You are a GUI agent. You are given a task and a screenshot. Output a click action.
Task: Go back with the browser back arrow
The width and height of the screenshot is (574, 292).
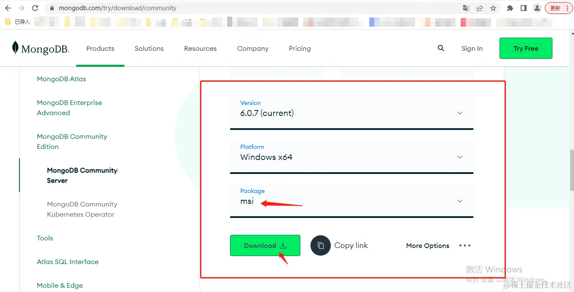coord(8,8)
